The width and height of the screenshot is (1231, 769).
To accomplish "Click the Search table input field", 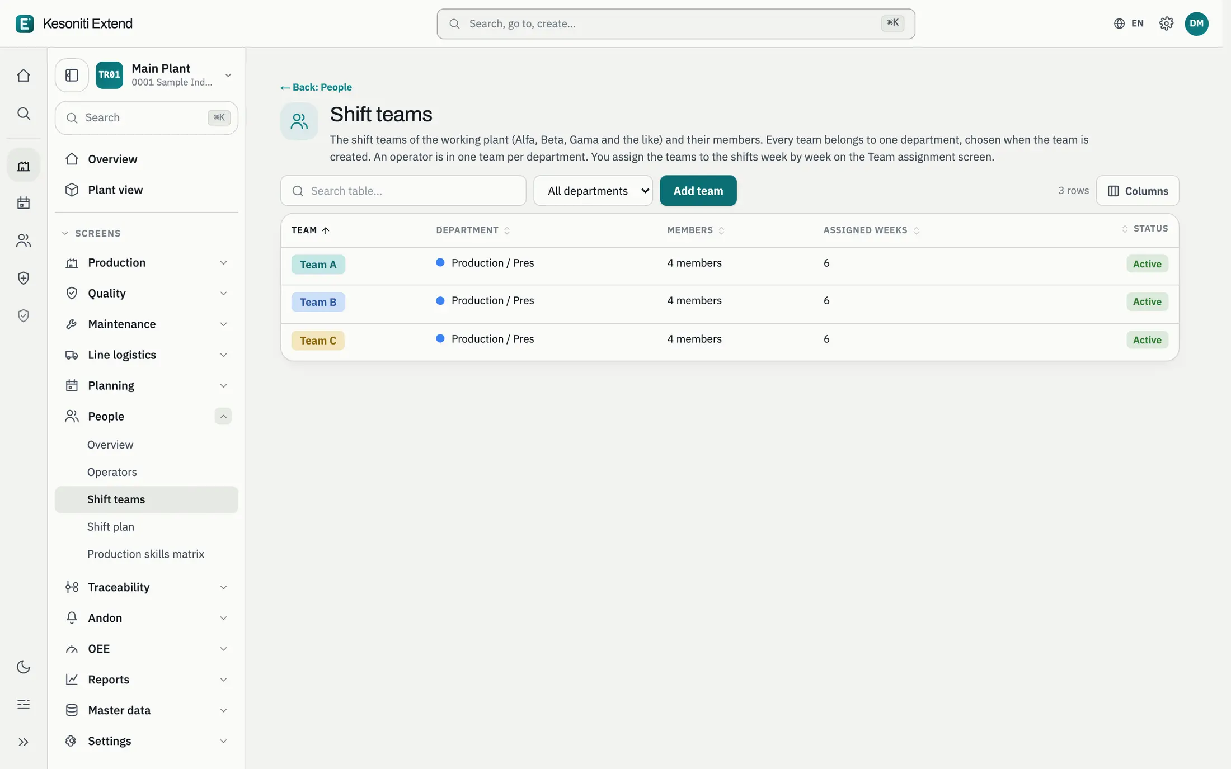I will point(403,191).
